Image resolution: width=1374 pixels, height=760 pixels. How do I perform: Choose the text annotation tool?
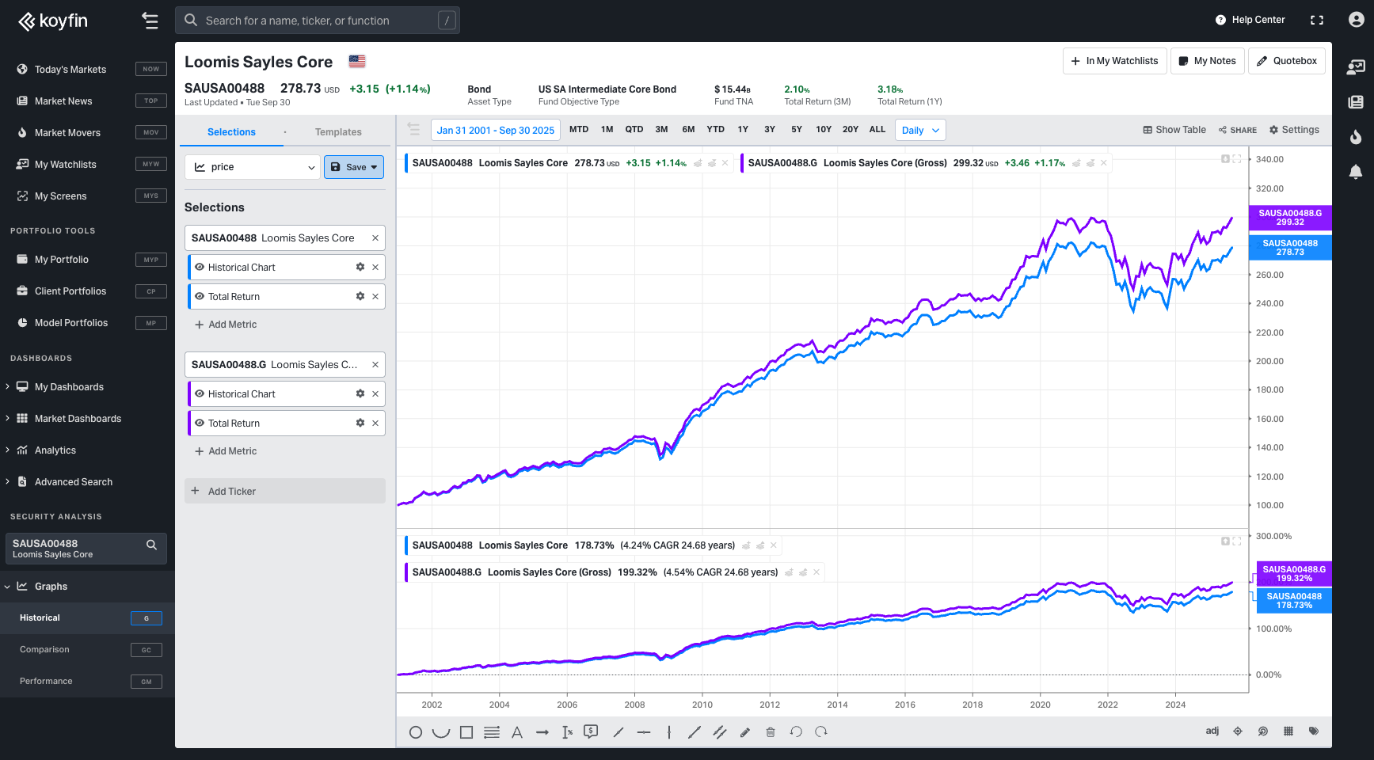pos(517,732)
